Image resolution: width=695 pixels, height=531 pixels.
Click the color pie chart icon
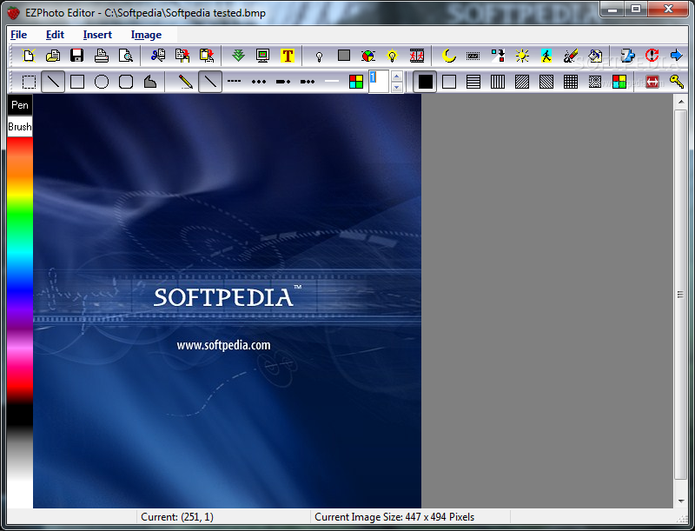367,56
